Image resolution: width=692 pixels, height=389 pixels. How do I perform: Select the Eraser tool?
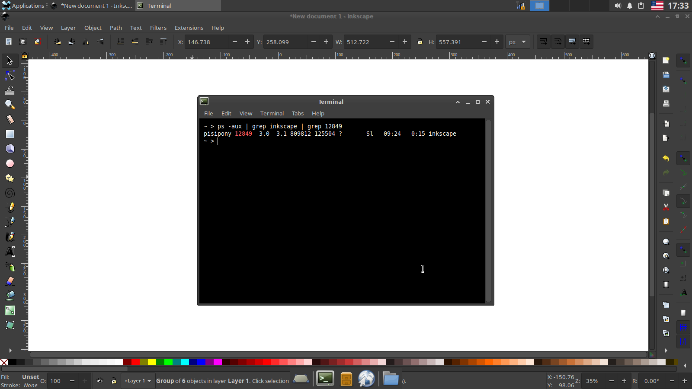tap(10, 281)
